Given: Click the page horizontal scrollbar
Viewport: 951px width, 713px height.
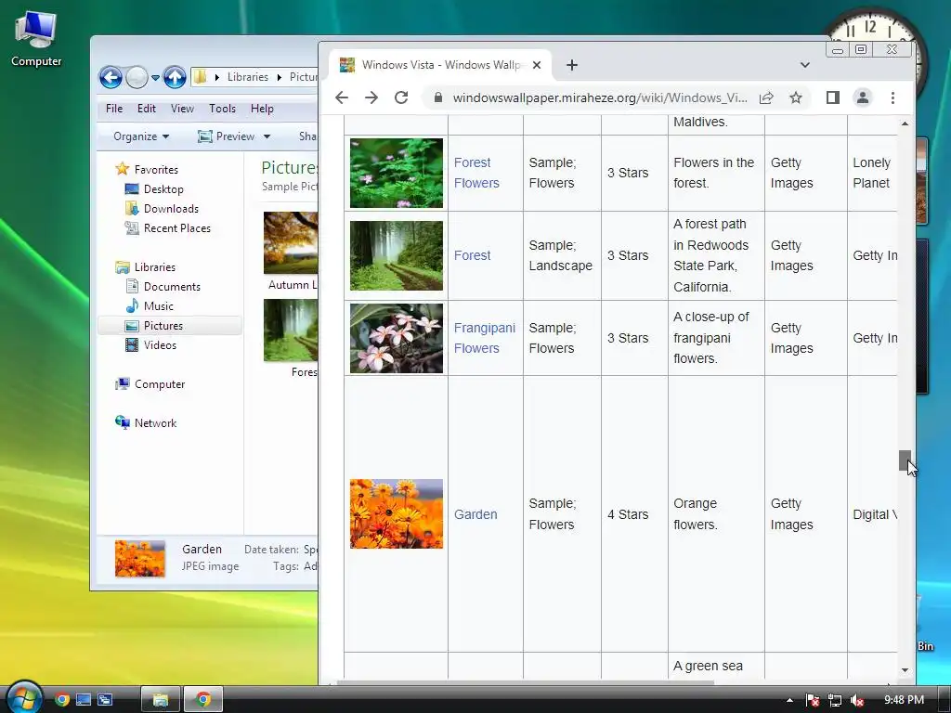Looking at the screenshot, I should point(525,682).
